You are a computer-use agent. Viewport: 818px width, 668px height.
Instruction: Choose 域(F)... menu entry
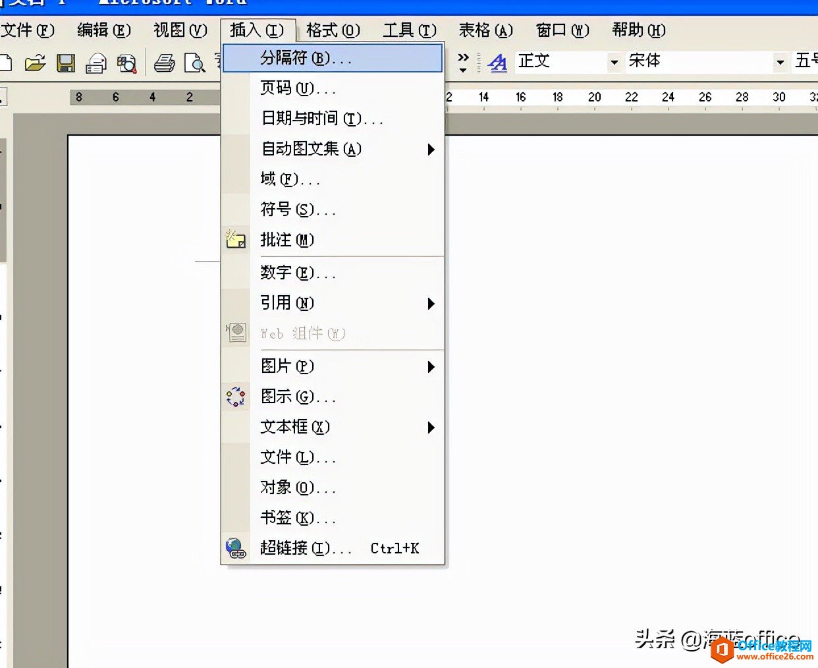tap(333, 179)
